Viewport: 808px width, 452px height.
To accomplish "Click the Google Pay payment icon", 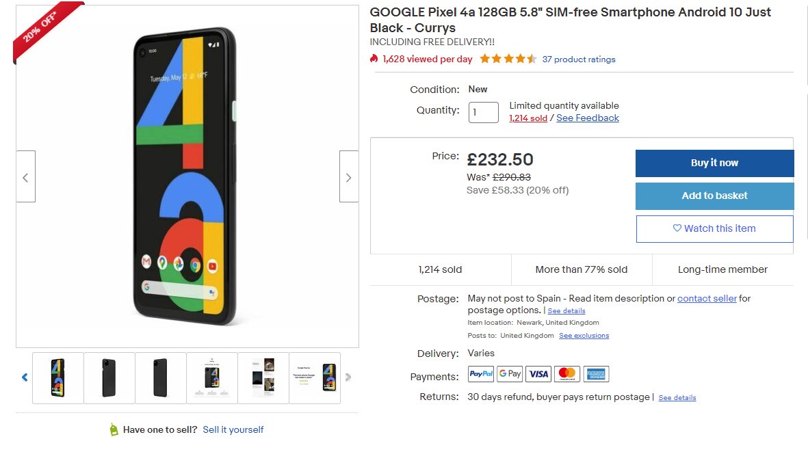I will (x=510, y=374).
